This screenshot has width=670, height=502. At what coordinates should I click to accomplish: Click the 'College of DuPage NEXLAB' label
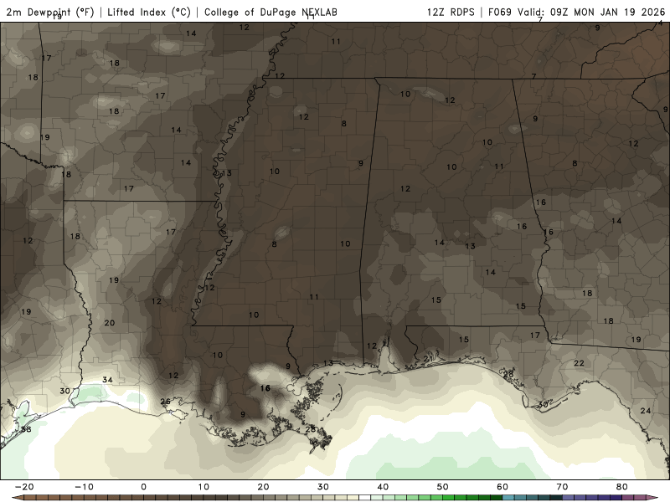[x=271, y=13]
